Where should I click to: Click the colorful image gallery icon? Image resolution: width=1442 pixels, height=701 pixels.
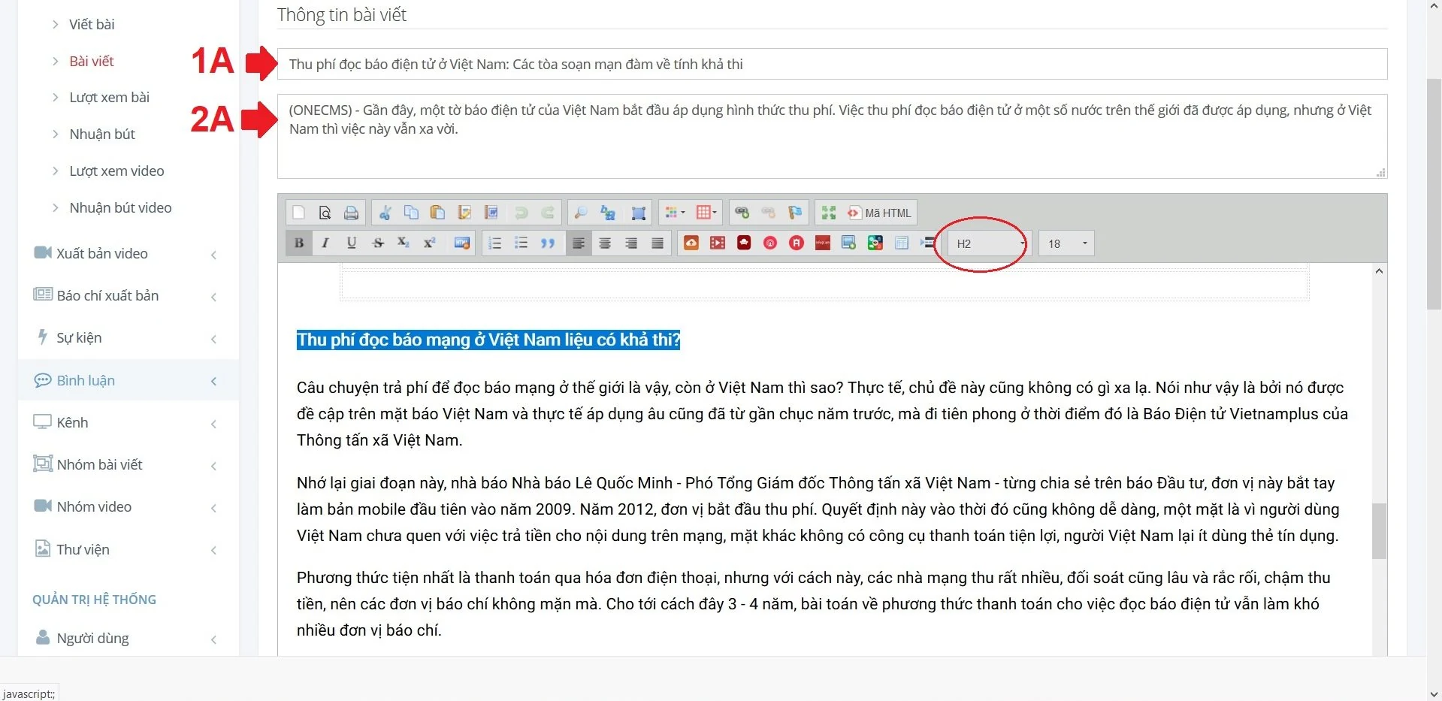tap(875, 243)
